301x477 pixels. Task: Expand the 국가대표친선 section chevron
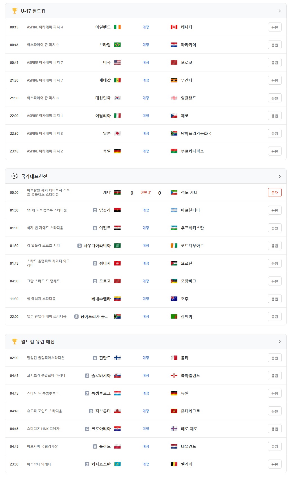tap(280, 176)
